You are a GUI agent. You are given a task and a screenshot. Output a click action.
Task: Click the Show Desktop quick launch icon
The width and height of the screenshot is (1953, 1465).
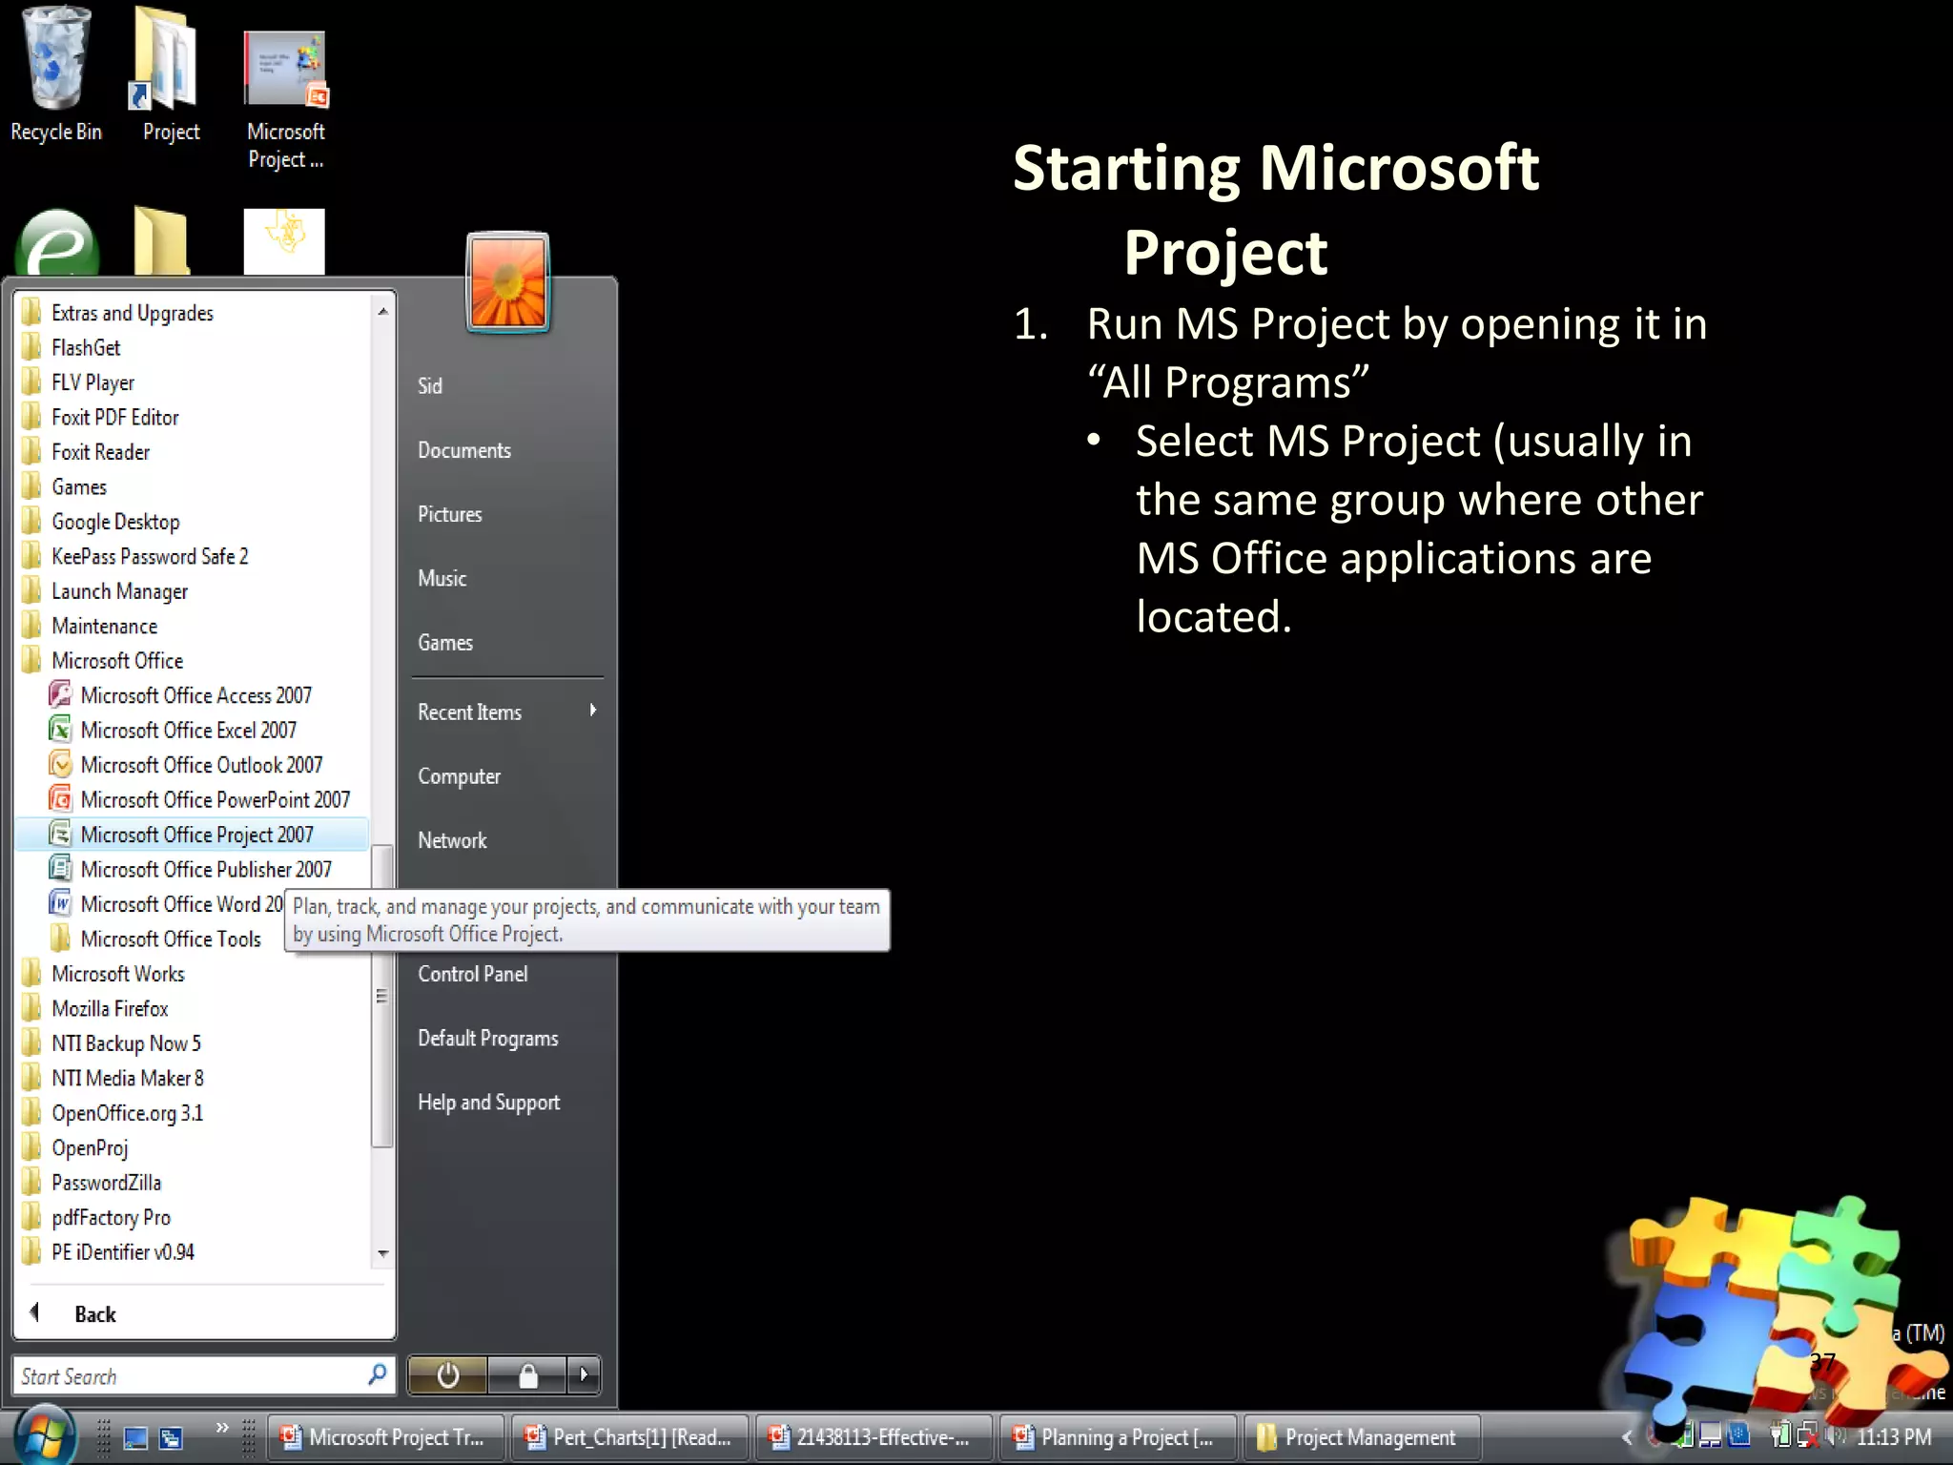coord(135,1437)
